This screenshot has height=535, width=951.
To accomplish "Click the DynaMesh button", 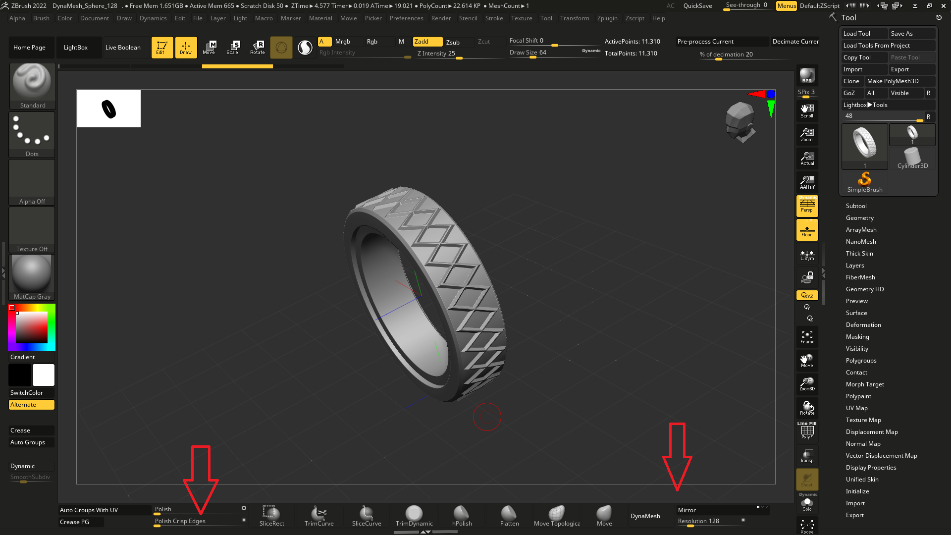I will click(x=645, y=516).
